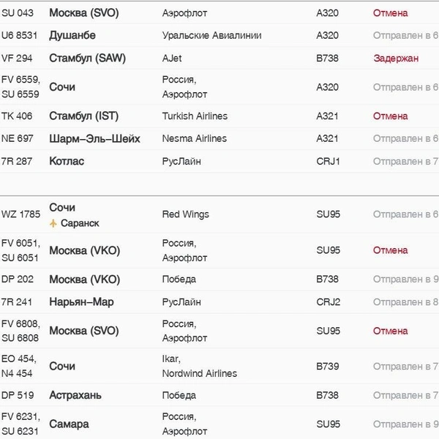
Task: Click the Уральские Авиалинии airline name
Action: pyautogui.click(x=212, y=35)
